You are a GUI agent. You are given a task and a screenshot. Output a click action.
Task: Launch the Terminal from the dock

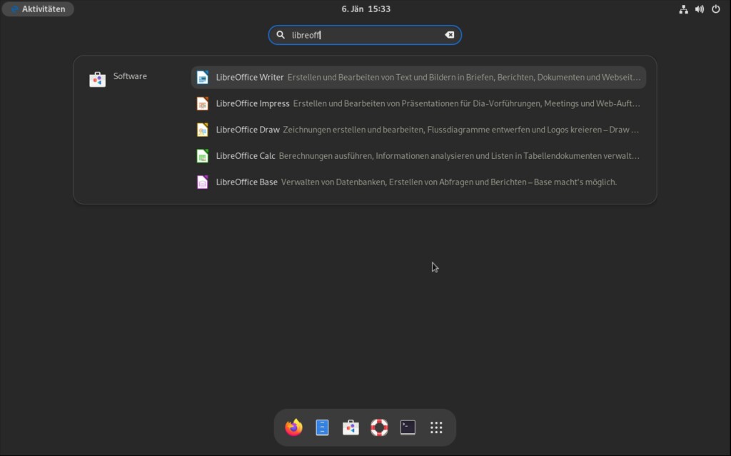(408, 427)
